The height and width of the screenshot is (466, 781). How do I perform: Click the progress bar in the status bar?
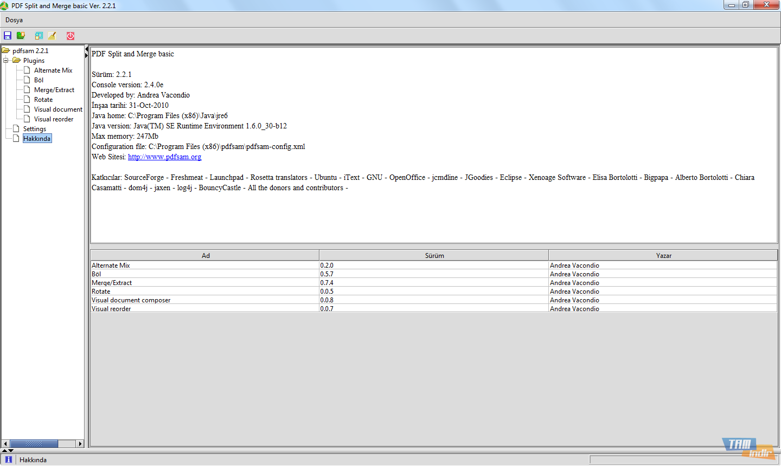pyautogui.click(x=683, y=459)
